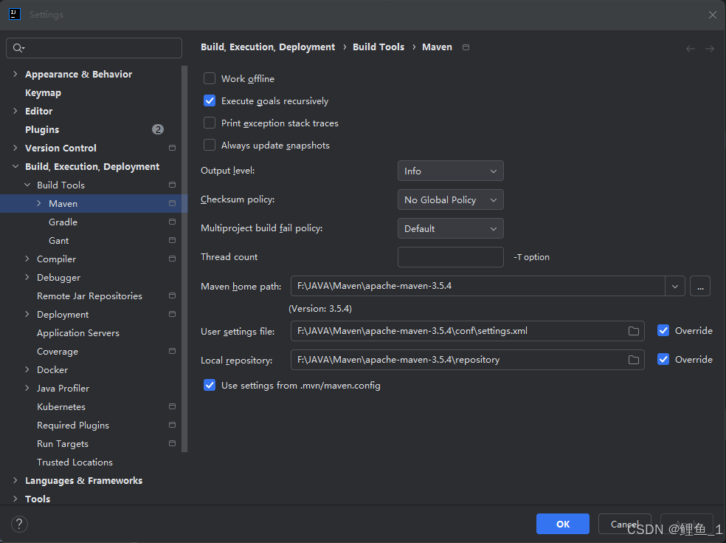The width and height of the screenshot is (726, 543).
Task: Toggle Always update snapshots checkbox
Action: [210, 145]
